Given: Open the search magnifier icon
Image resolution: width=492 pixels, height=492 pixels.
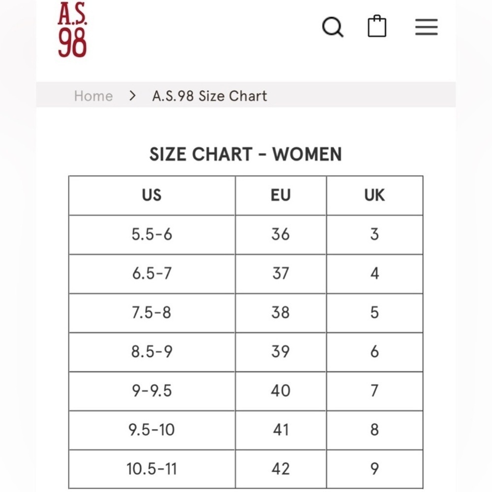Looking at the screenshot, I should (333, 27).
